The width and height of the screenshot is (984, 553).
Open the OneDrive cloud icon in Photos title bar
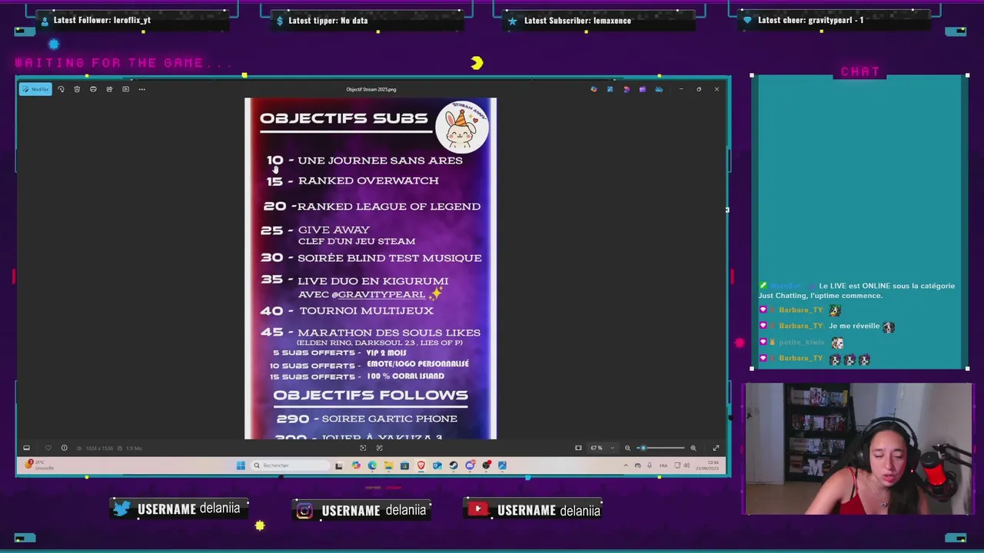point(659,89)
